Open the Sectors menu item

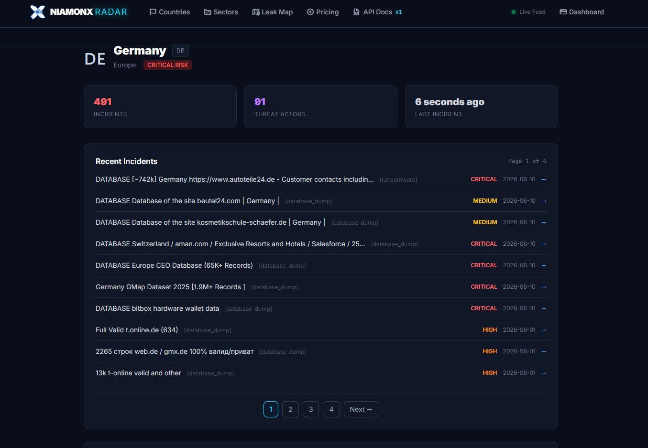coord(221,12)
